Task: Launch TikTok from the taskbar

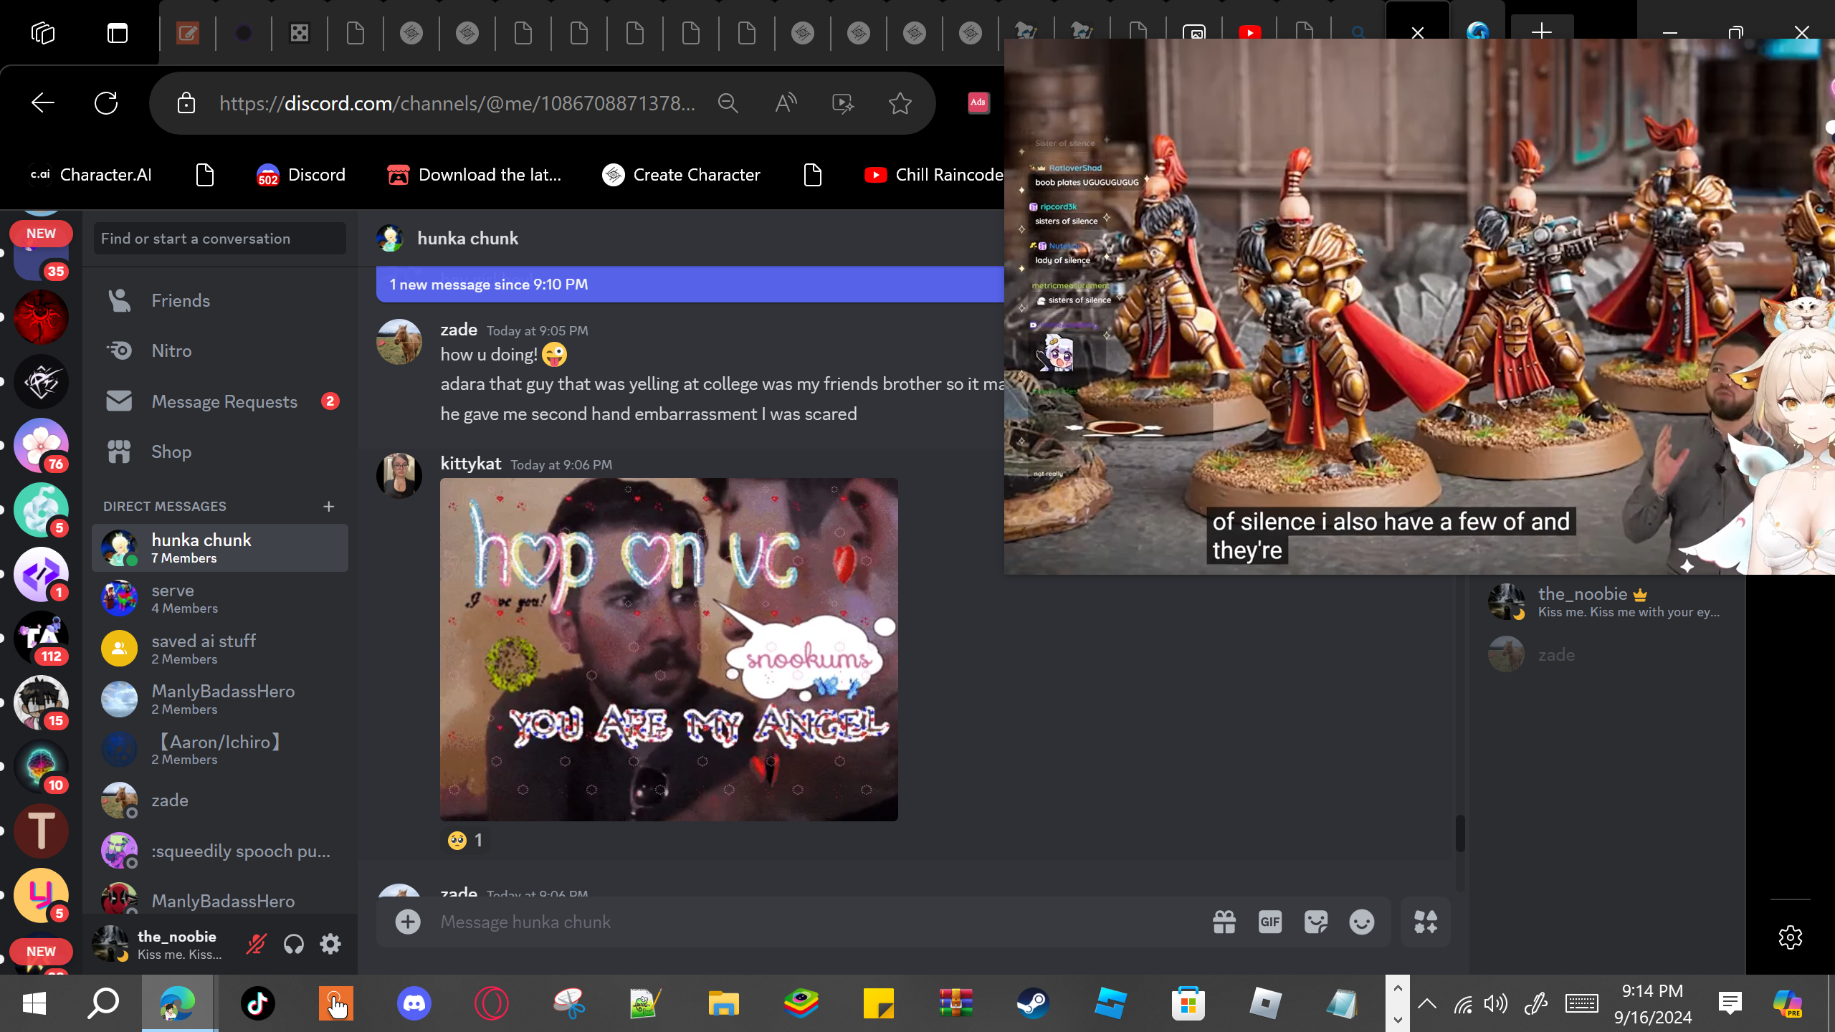Action: click(257, 1003)
